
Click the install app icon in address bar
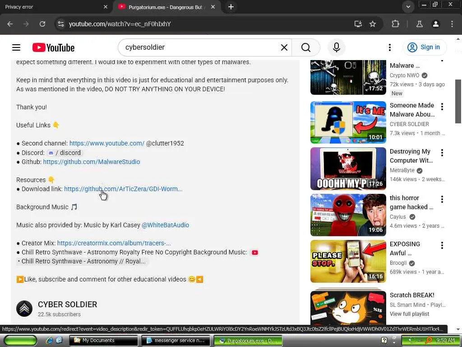[358, 24]
